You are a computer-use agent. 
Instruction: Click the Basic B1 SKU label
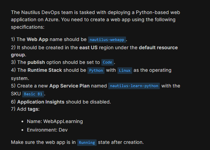coord(33,94)
